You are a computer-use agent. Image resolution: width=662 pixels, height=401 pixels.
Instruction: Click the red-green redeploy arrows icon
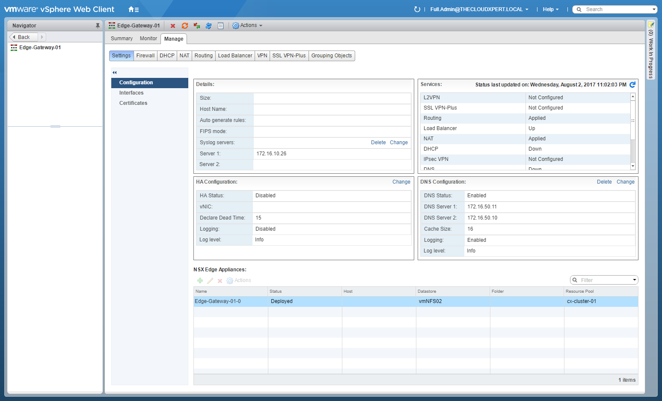pyautogui.click(x=197, y=26)
